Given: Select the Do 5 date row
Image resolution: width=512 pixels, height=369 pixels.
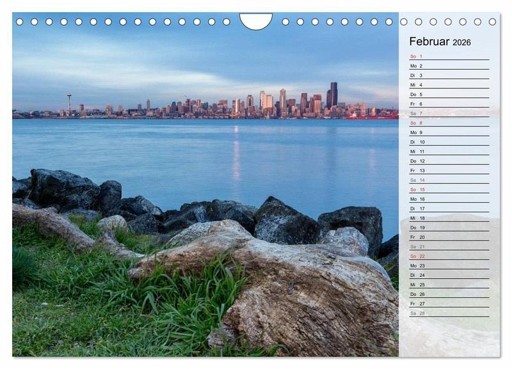Looking at the screenshot, I should click(x=449, y=94).
